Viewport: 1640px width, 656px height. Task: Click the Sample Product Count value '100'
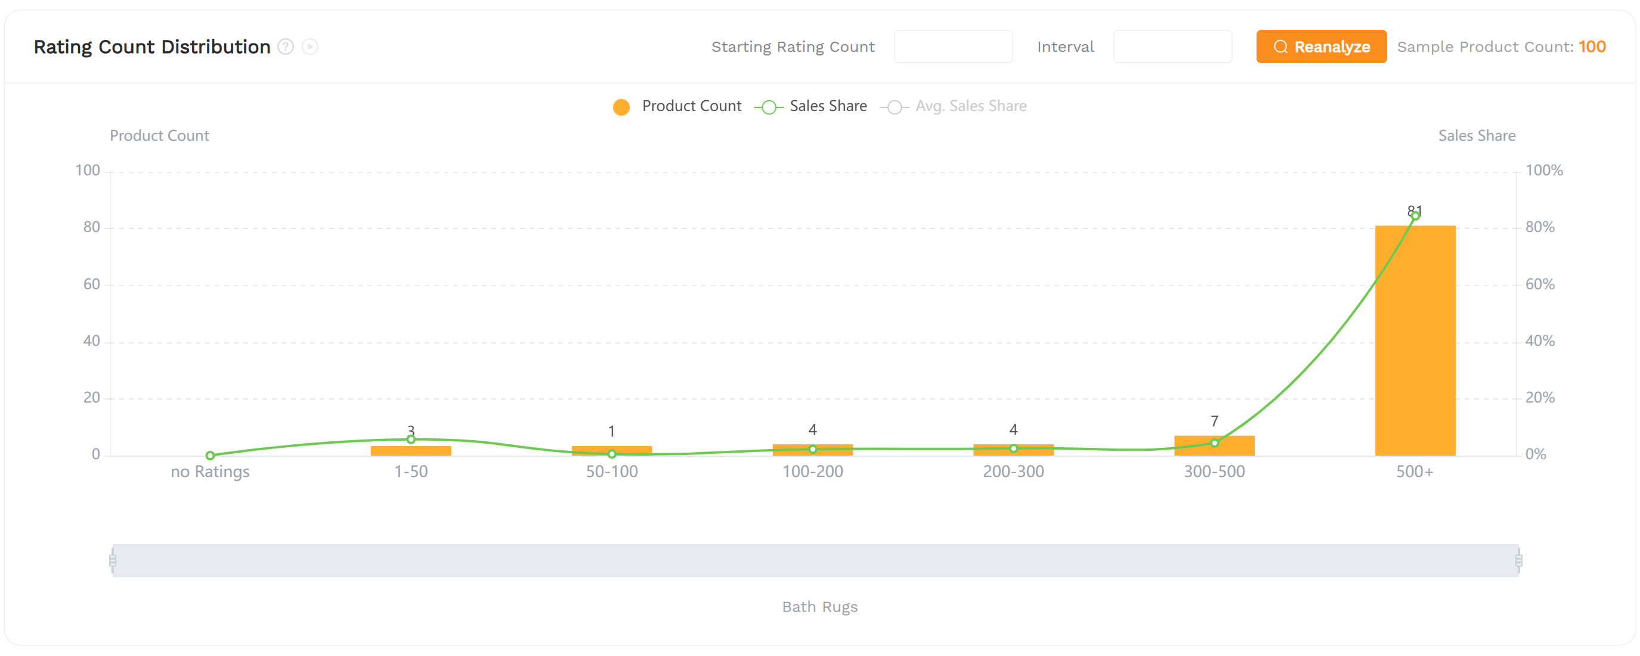[1592, 47]
